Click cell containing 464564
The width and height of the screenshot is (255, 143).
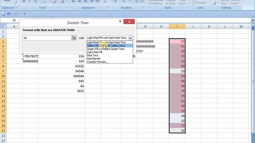pyautogui.click(x=61, y=76)
